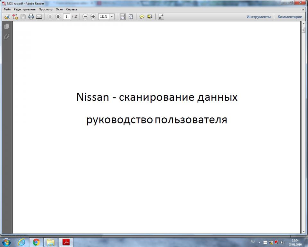The height and width of the screenshot is (247, 308).
Task: Zoom in with the plus button
Action: [93, 16]
